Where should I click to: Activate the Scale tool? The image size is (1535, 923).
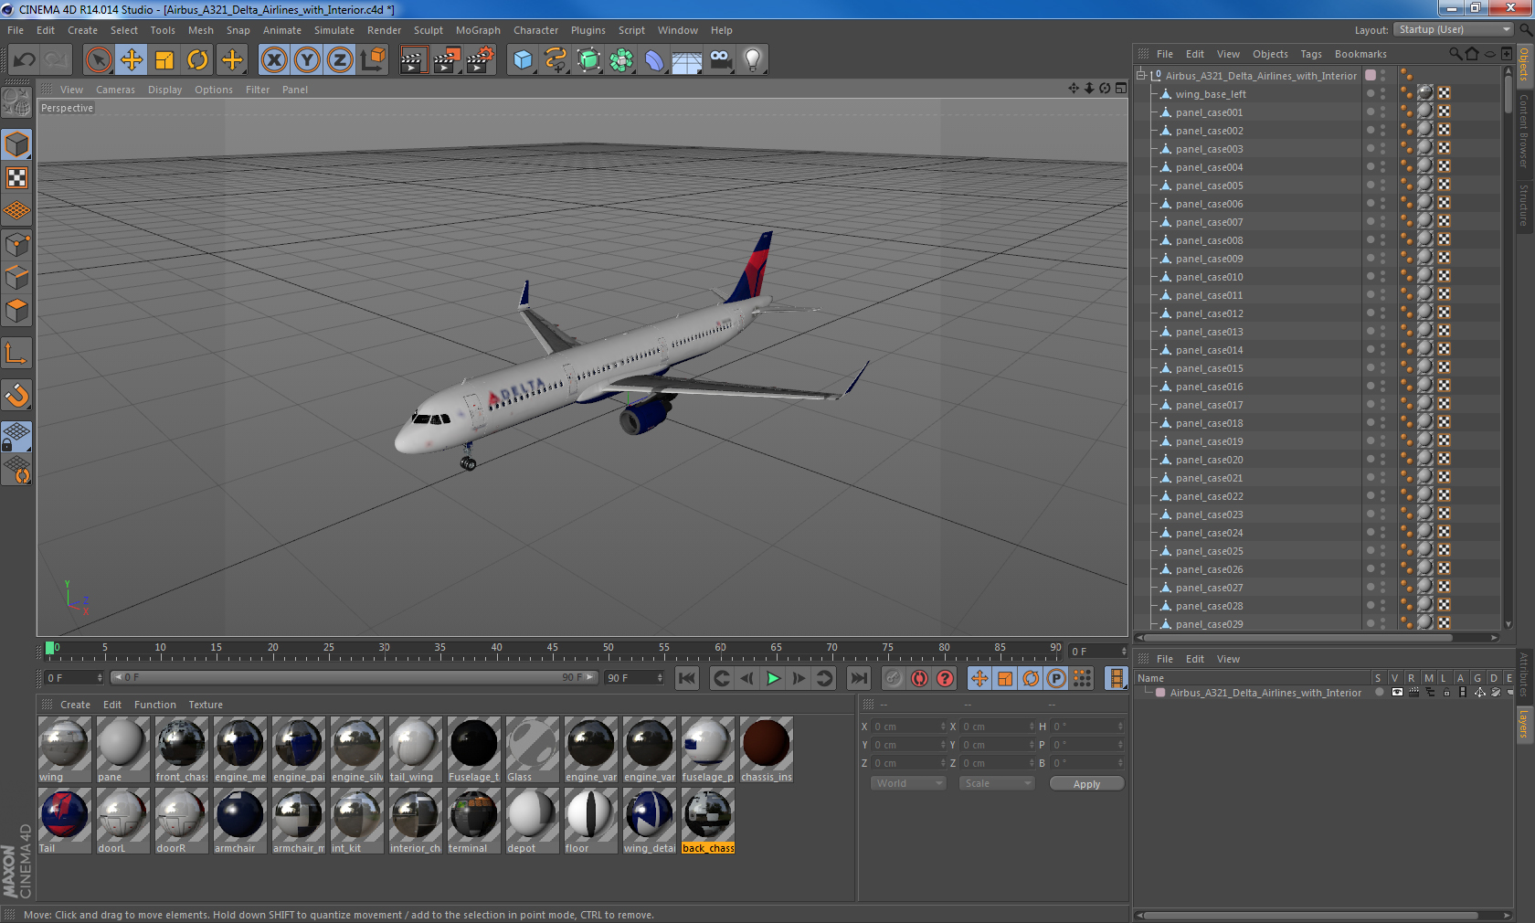point(164,60)
